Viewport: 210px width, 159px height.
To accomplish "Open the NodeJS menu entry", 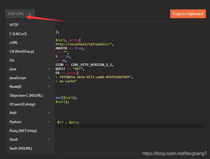I will pos(30,87).
